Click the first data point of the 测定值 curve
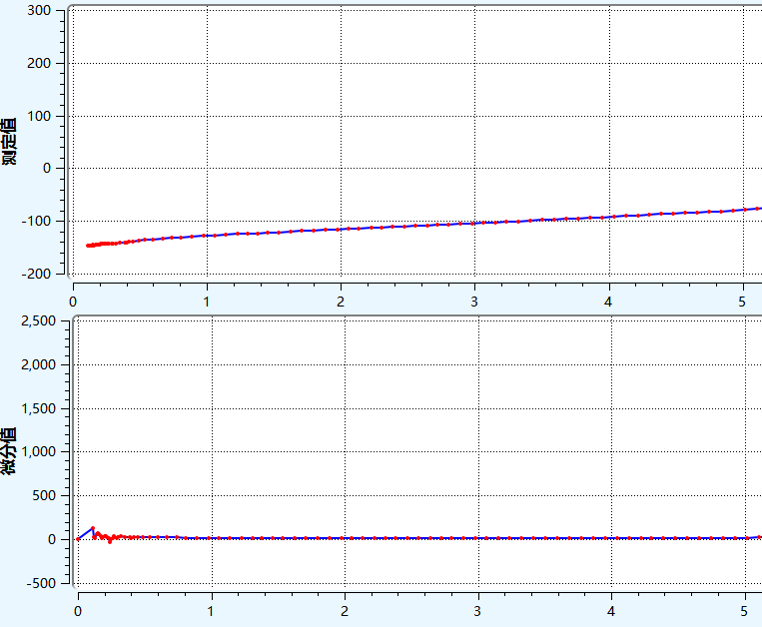The image size is (762, 627). tap(88, 245)
